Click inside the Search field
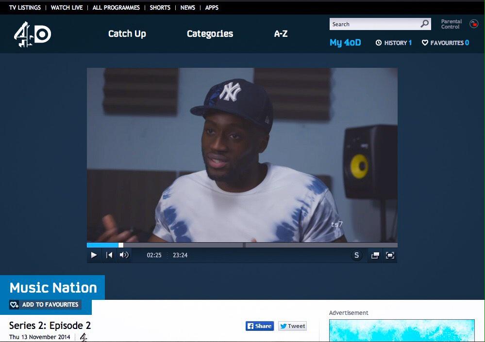This screenshot has width=485, height=342. tap(374, 24)
